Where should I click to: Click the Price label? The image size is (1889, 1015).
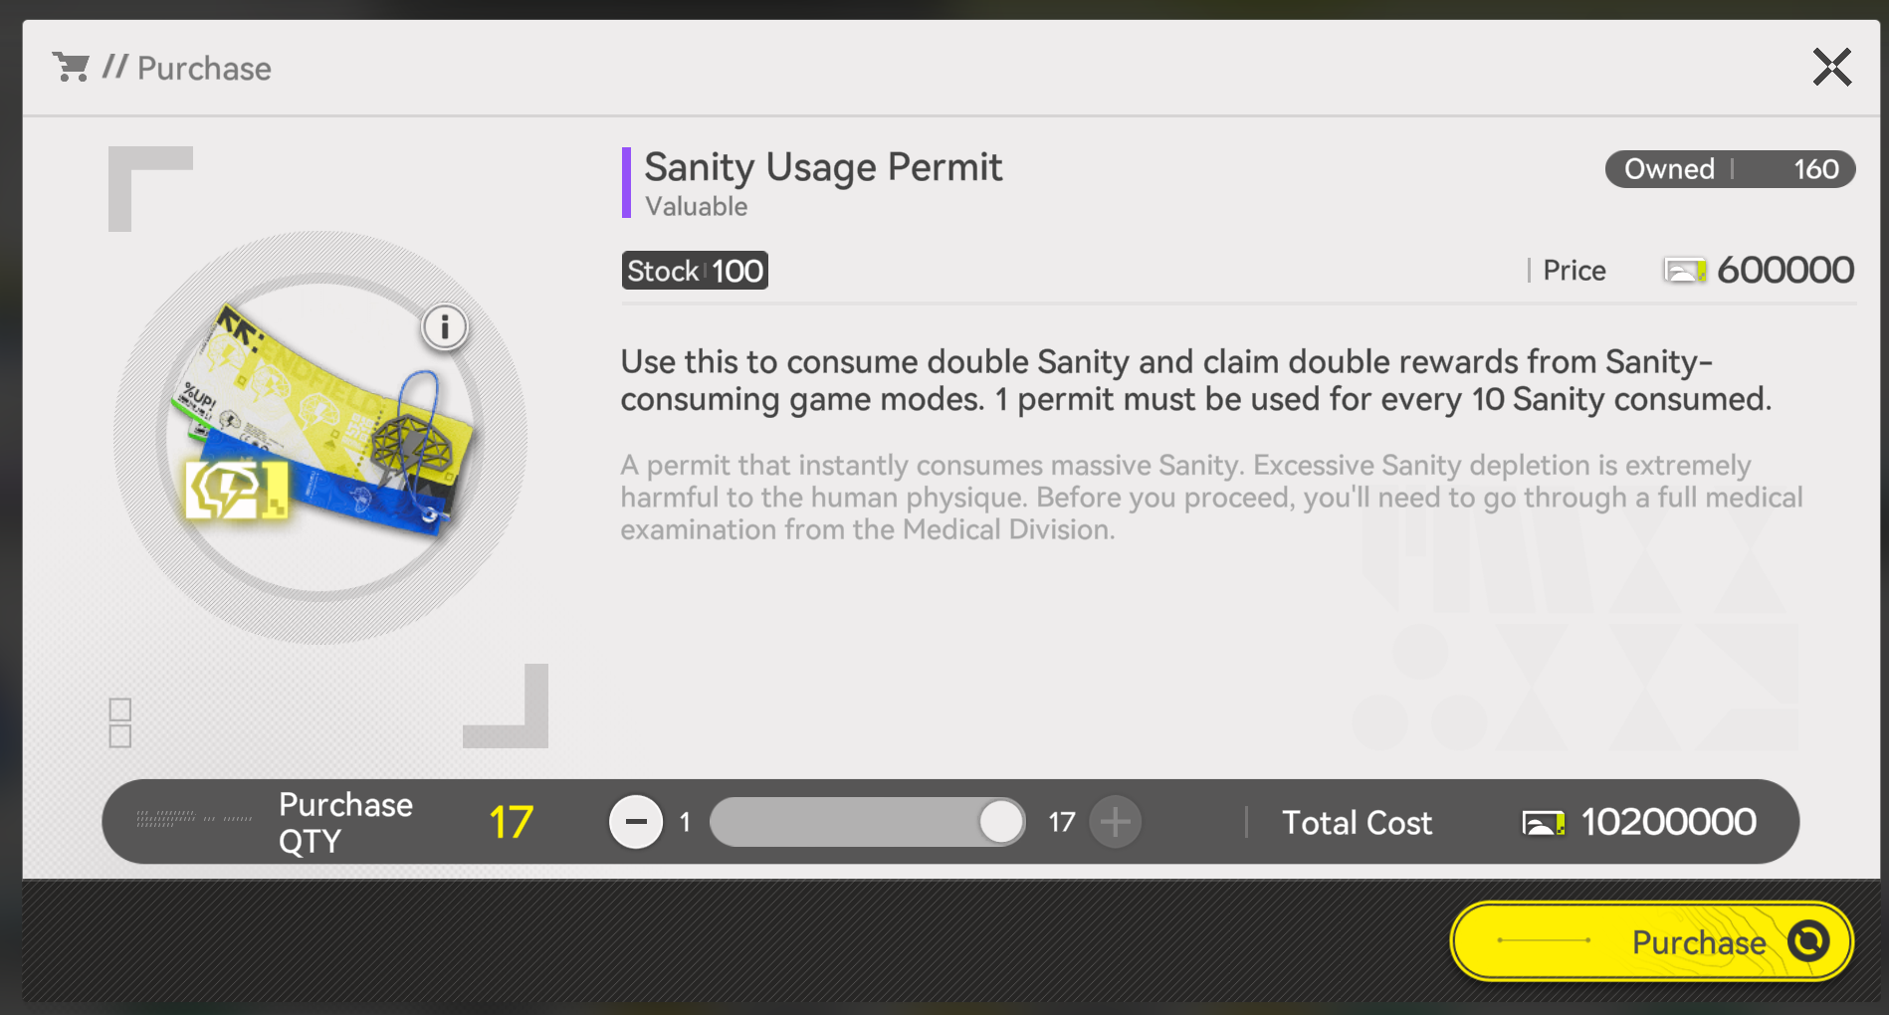pos(1574,271)
